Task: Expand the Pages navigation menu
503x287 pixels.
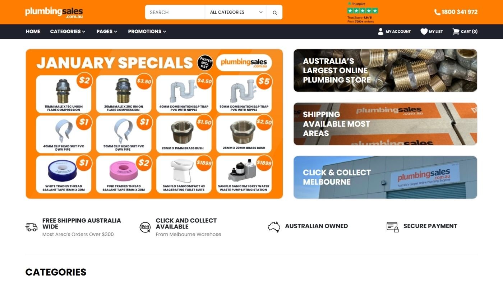Action: pyautogui.click(x=107, y=32)
